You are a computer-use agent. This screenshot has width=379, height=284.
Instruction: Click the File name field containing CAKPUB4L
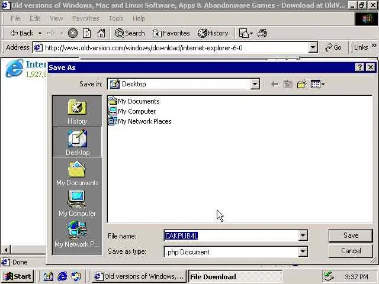tap(231, 235)
